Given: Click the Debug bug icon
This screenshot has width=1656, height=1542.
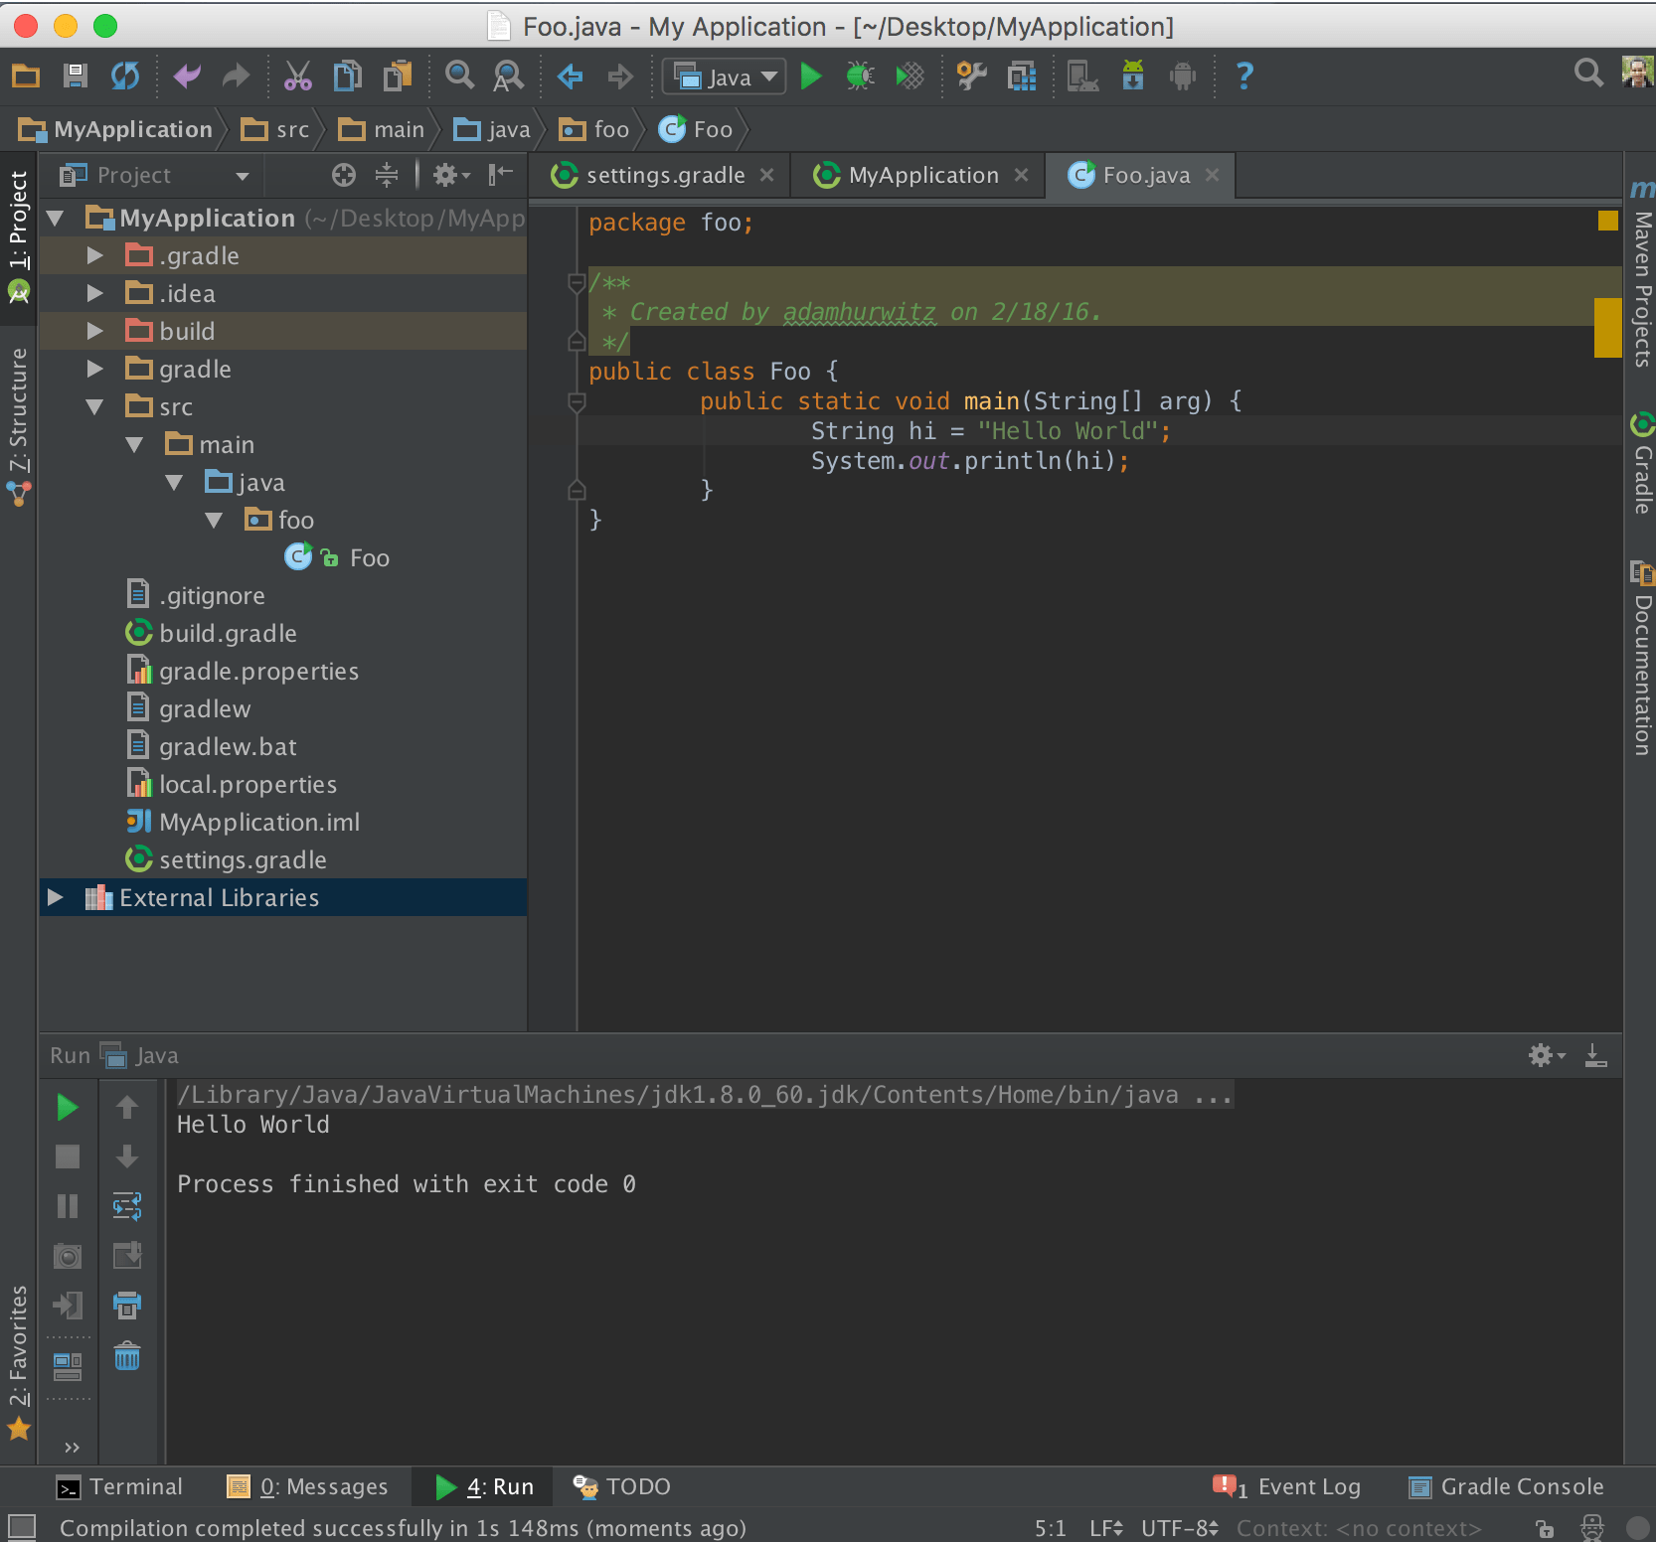Looking at the screenshot, I should (x=860, y=77).
